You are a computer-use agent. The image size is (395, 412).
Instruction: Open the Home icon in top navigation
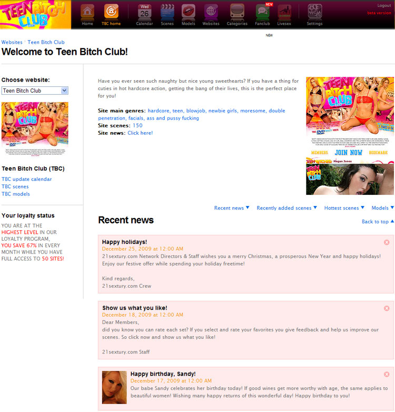(x=87, y=11)
